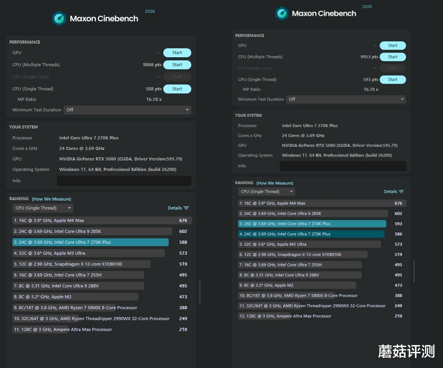Select Core Ultra 7 255H row, left ranking
The width and height of the screenshot is (443, 368).
[x=102, y=275]
